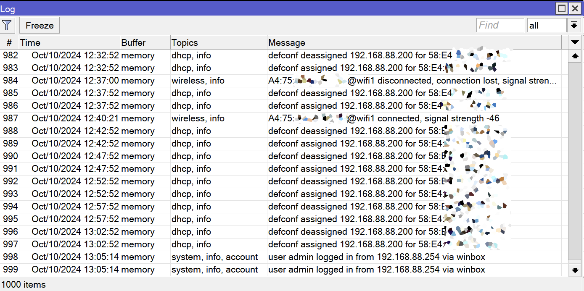Click the vertical scrollbar track

point(575,163)
